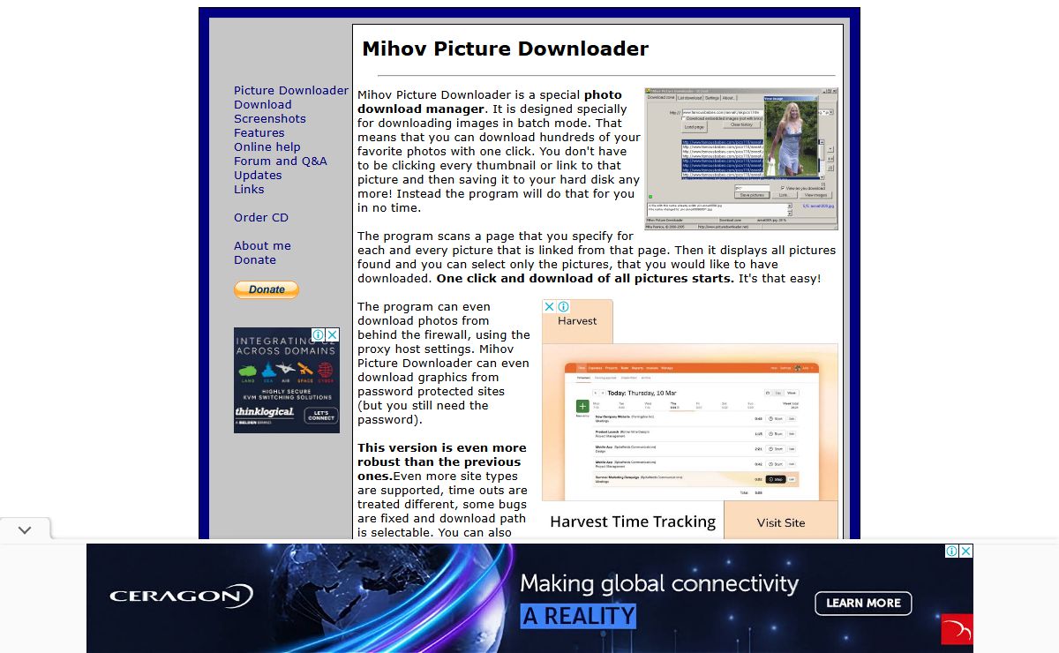Image resolution: width=1059 pixels, height=653 pixels.
Task: Open ad info icon on Thinklogical ad
Action: [x=319, y=334]
